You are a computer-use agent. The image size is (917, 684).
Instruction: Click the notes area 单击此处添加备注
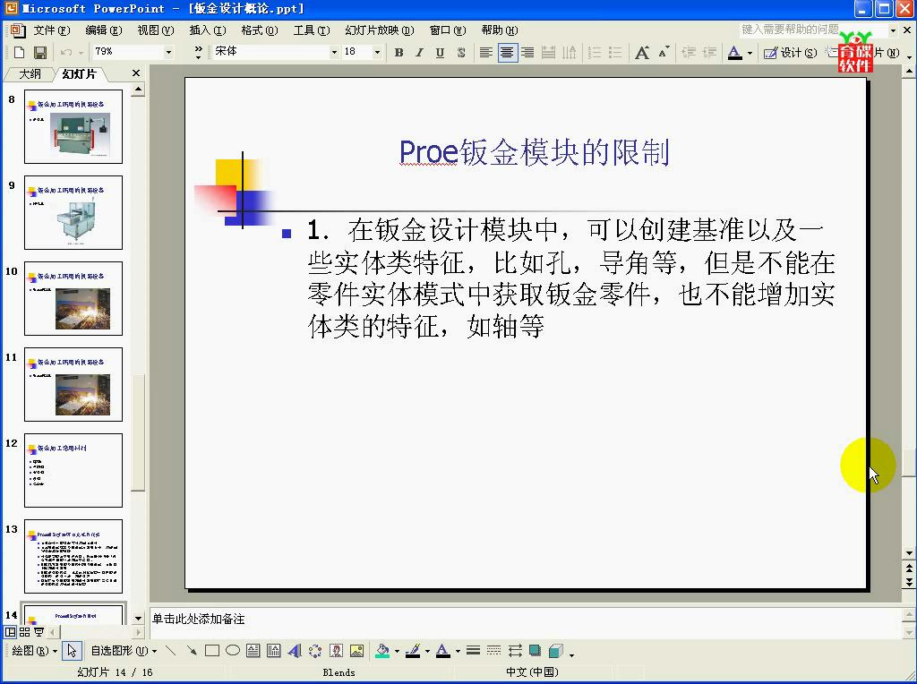(x=198, y=619)
